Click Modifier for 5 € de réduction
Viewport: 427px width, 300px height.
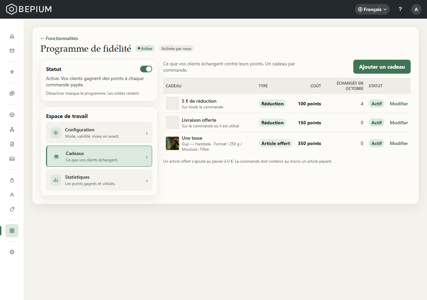tap(399, 104)
